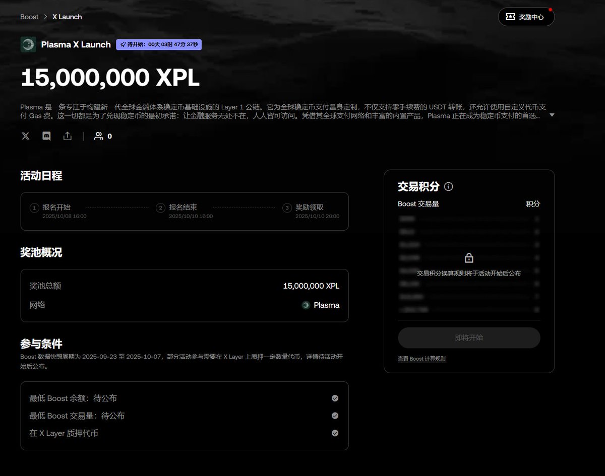Click the 15,000,000 XPL headline
The width and height of the screenshot is (605, 476).
[110, 78]
